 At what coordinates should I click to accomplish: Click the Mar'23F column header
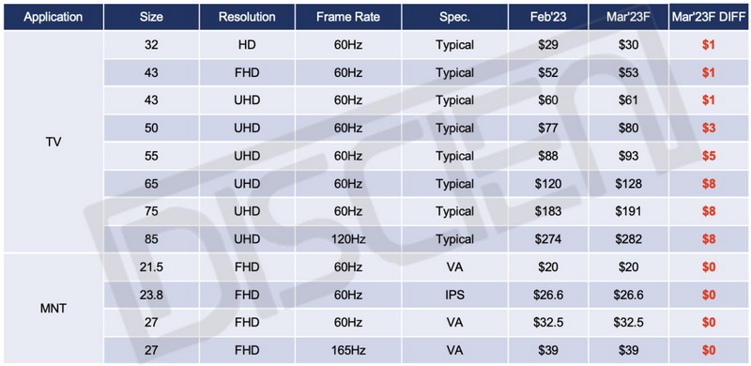pyautogui.click(x=628, y=17)
